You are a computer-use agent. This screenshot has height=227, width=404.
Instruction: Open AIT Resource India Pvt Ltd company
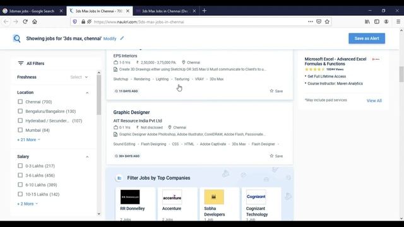[x=138, y=120]
